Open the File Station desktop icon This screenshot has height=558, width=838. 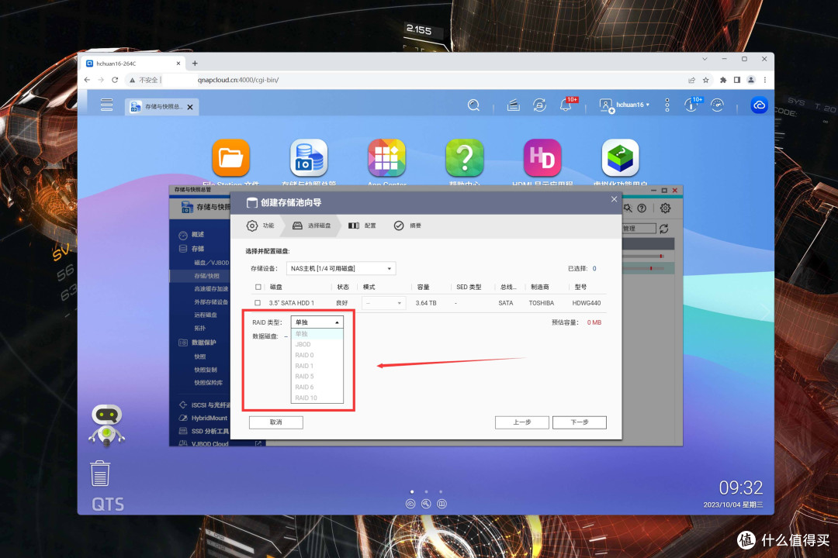click(231, 157)
